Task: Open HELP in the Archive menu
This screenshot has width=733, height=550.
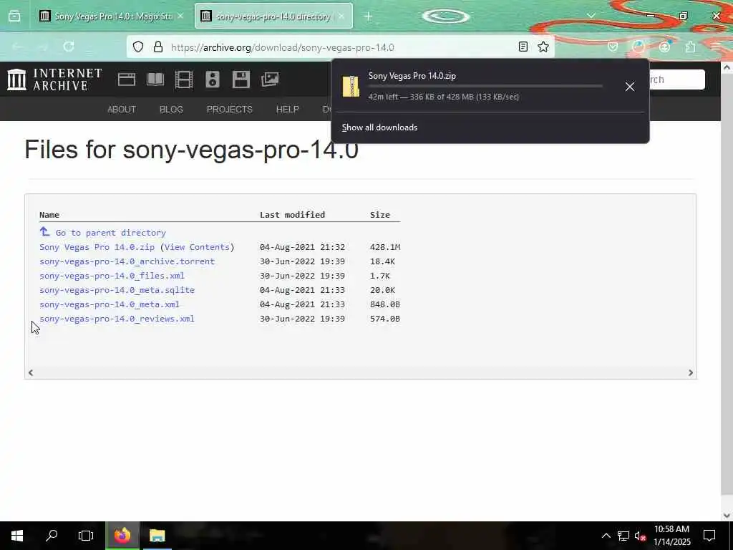Action: click(x=288, y=110)
